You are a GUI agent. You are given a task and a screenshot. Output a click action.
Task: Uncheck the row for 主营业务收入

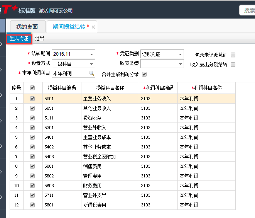[32, 99]
